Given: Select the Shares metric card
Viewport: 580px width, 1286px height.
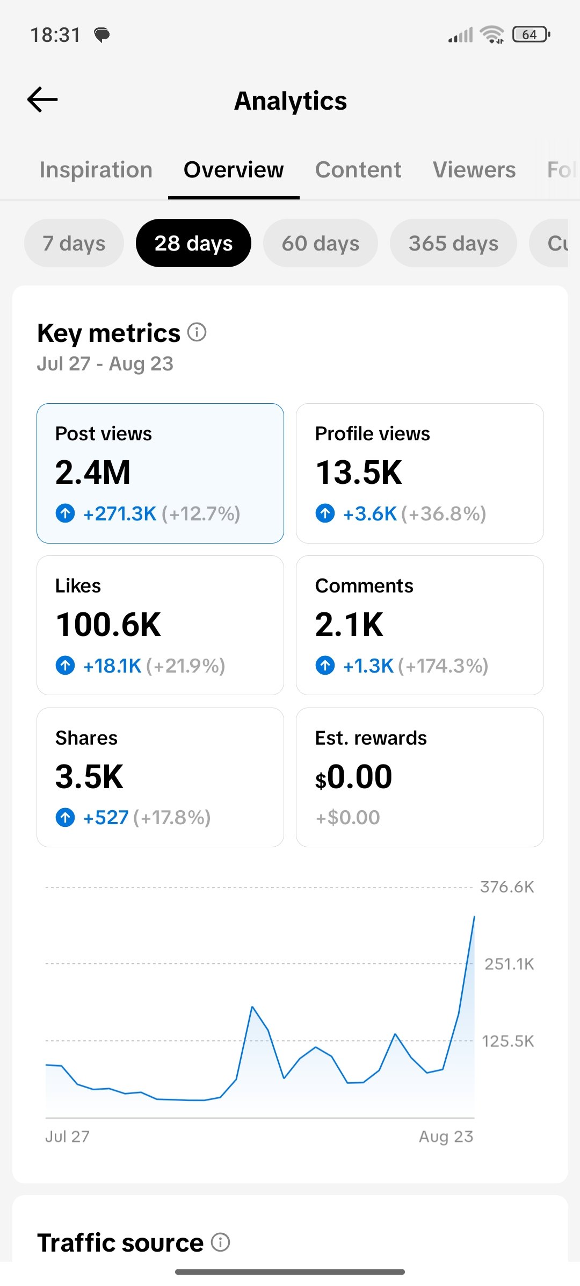Looking at the screenshot, I should tap(160, 777).
